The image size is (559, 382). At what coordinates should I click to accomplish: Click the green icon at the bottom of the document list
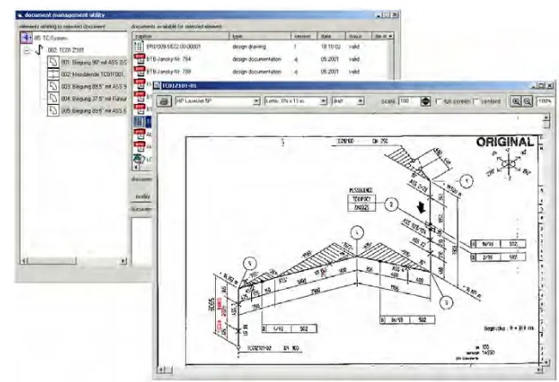tap(139, 158)
